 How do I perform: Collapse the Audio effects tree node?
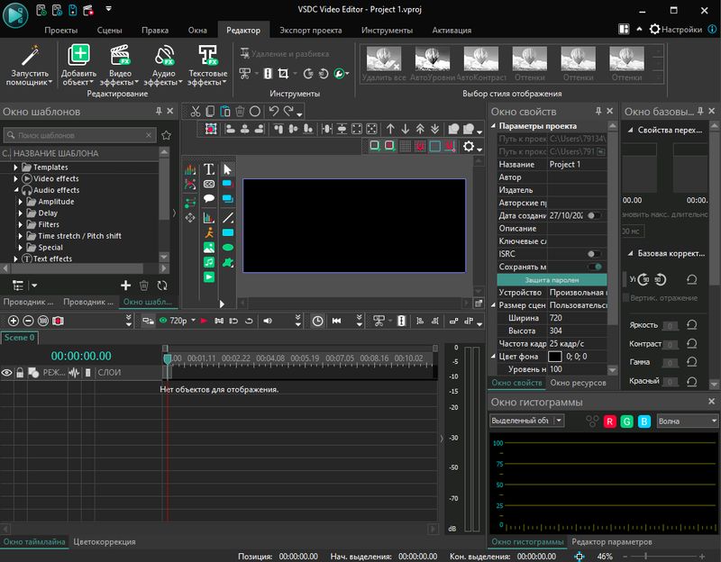click(x=16, y=190)
